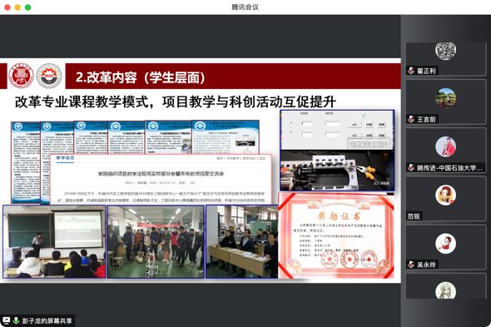Viewport: 491px width, 327px height.
Task: Click the muted mic icon beside 姚传进-中国石油大学
Action: 411,167
